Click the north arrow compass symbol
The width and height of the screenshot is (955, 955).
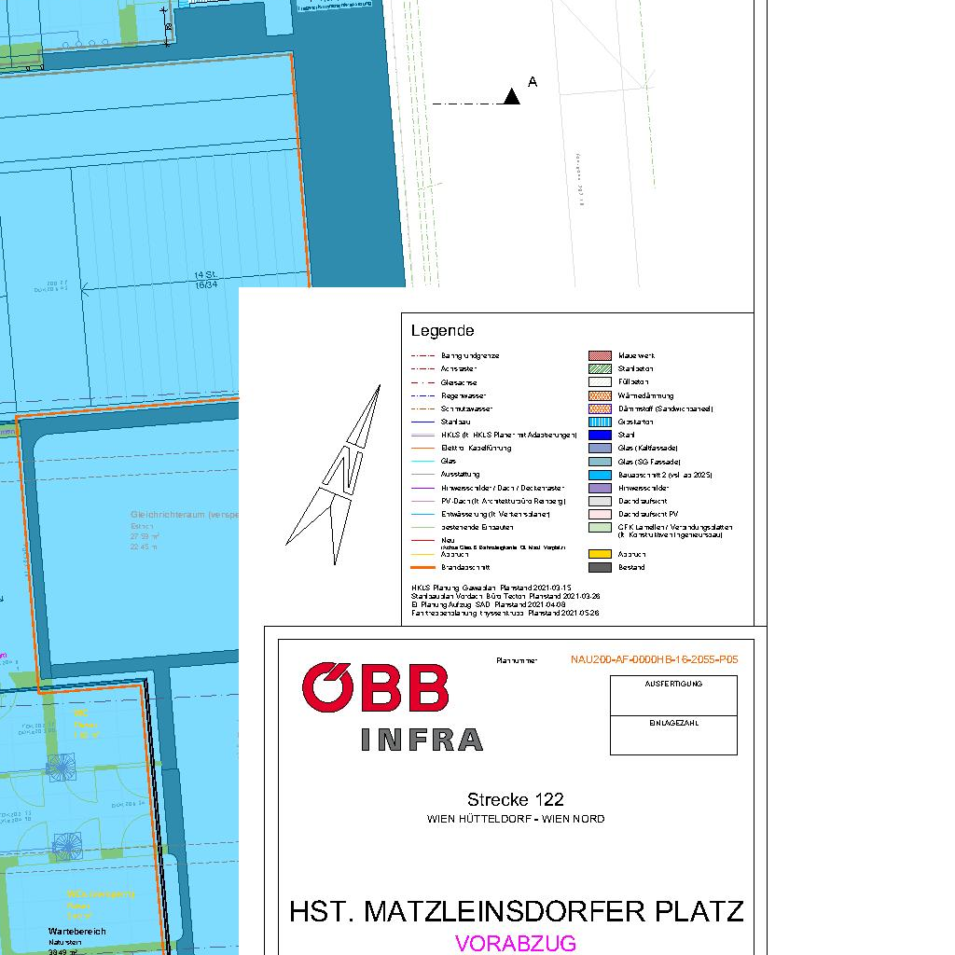tap(338, 474)
